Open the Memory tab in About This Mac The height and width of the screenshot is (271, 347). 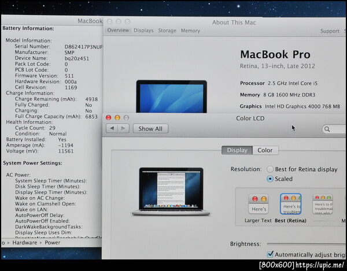click(190, 31)
